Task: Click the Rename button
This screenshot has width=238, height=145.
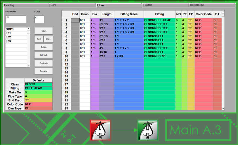Action: pyautogui.click(x=43, y=71)
